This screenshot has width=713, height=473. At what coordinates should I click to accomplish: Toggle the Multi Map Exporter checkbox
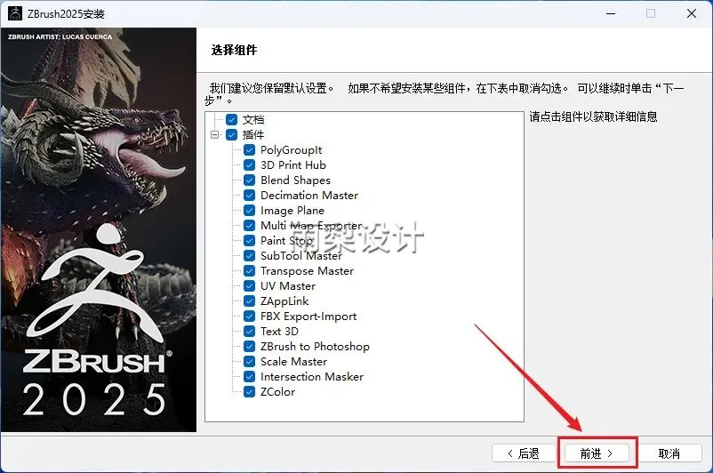pos(249,225)
